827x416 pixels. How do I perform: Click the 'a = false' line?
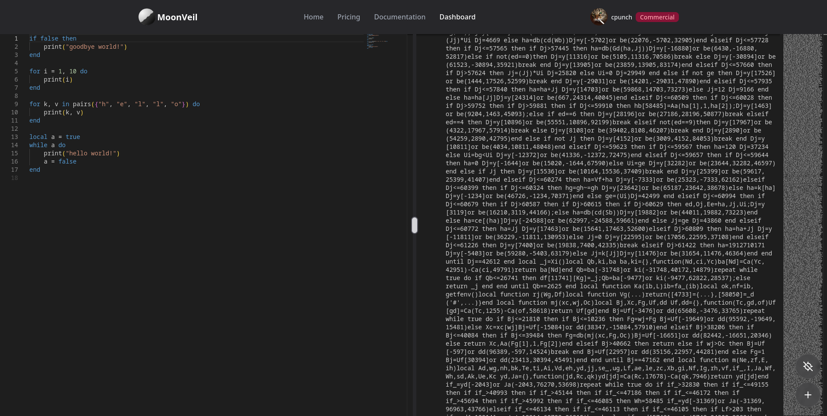pyautogui.click(x=60, y=161)
